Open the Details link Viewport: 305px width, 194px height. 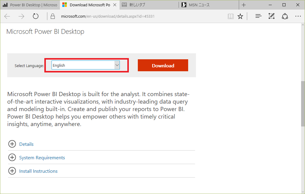(x=26, y=144)
